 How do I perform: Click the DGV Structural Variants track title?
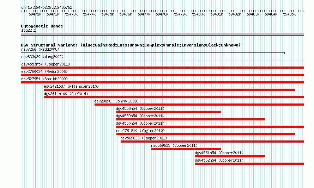pos(131,45)
